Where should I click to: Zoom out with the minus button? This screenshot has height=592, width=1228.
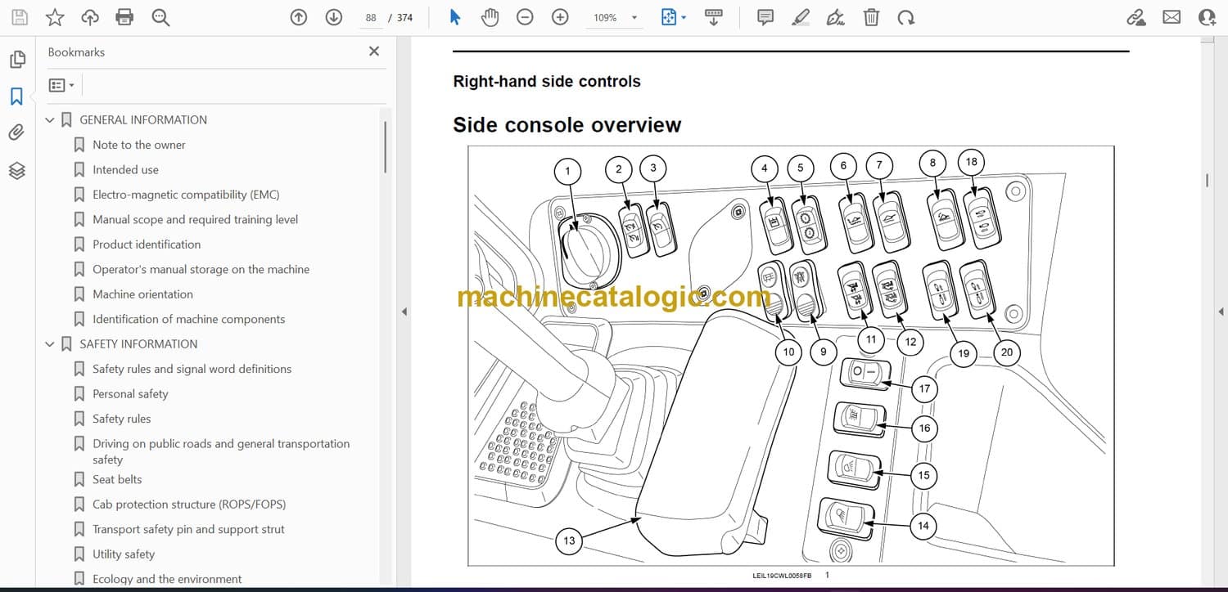tap(526, 17)
